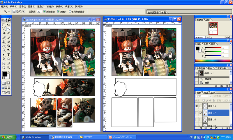Select the Healing Brush tool

[4, 38]
